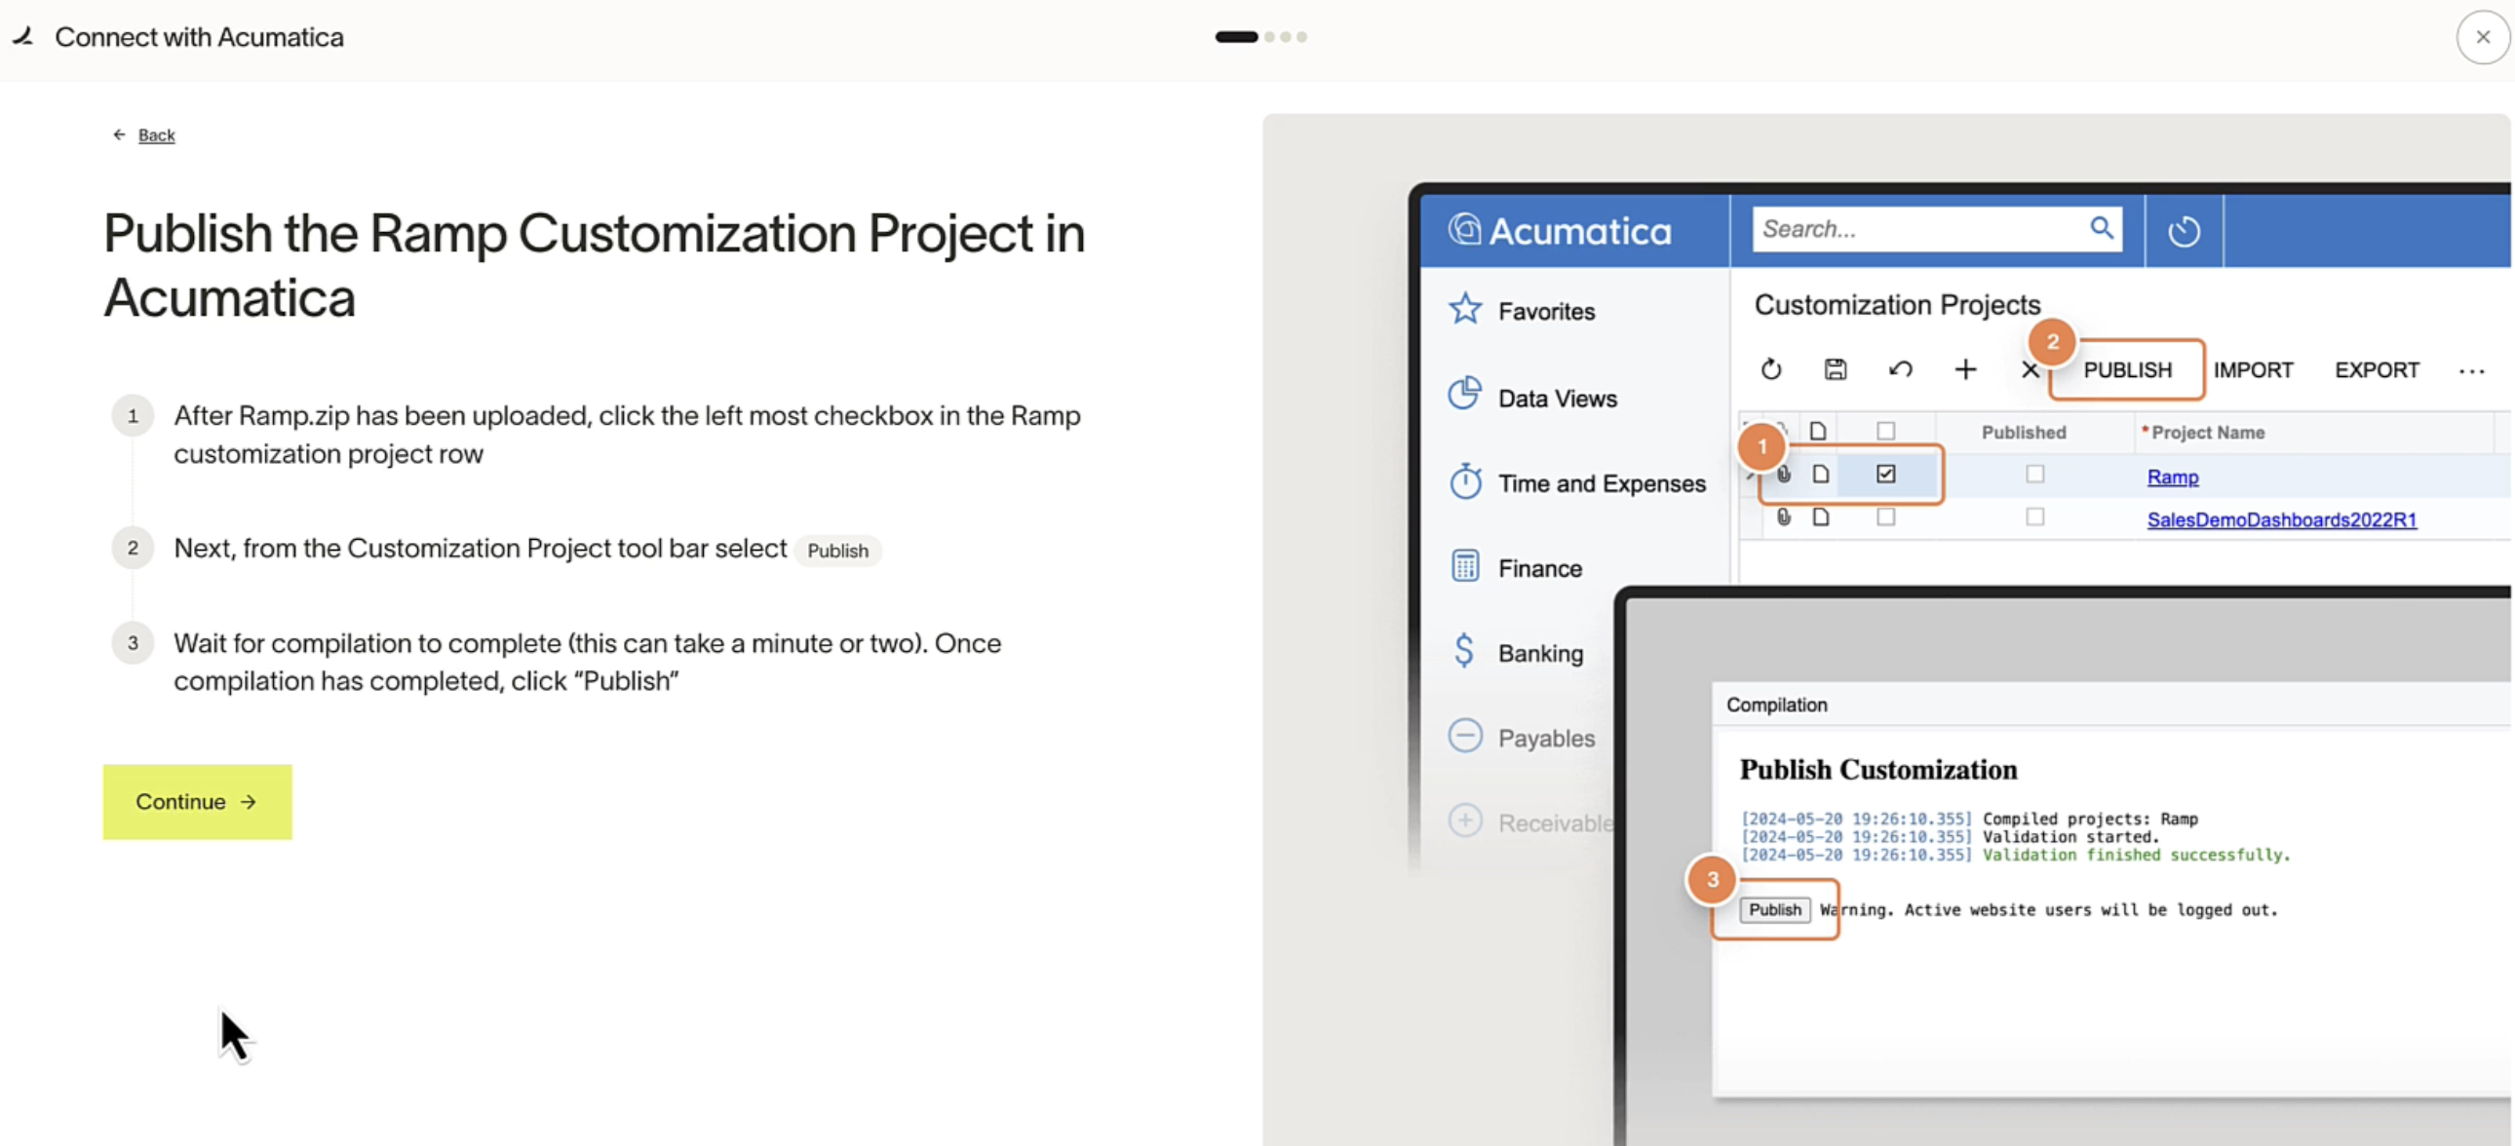Click the undo arrow icon in toolbar
This screenshot has width=2515, height=1146.
[x=1900, y=370]
